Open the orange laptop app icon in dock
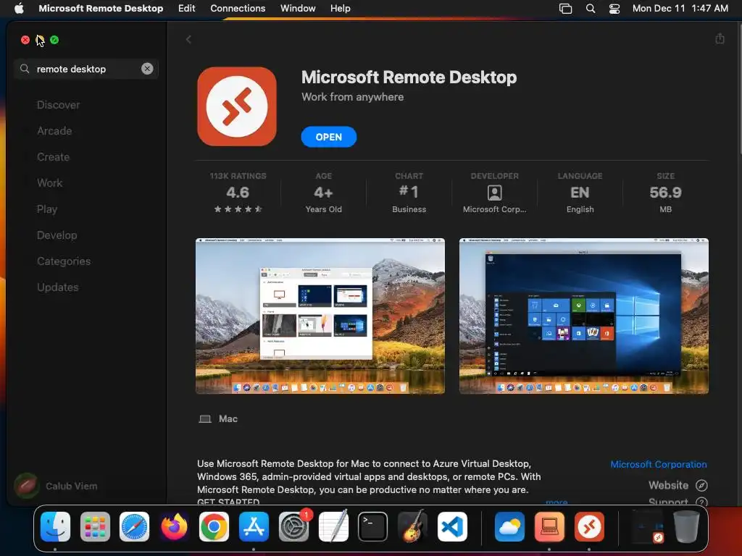This screenshot has width=742, height=556. 549,526
